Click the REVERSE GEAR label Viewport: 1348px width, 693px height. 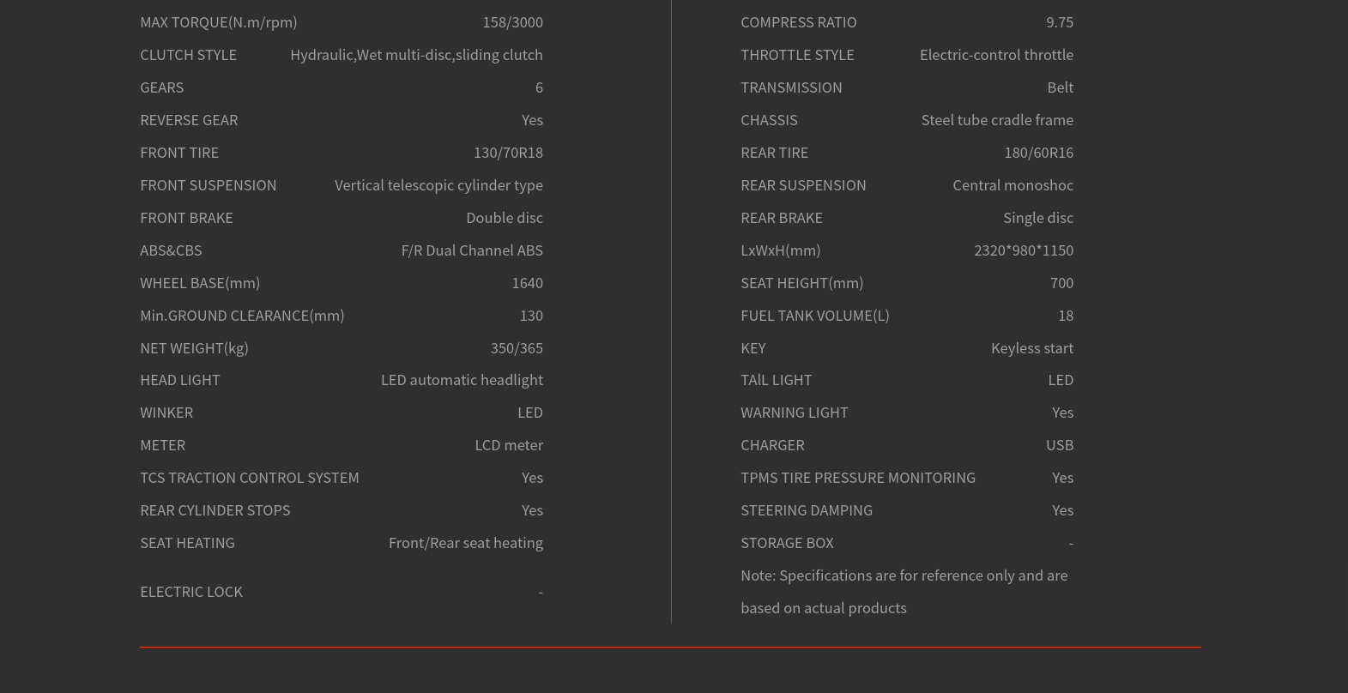(189, 120)
